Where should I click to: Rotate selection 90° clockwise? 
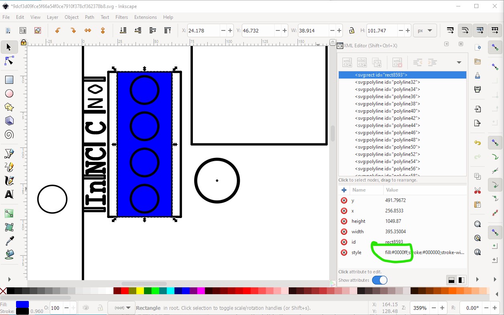tap(73, 30)
